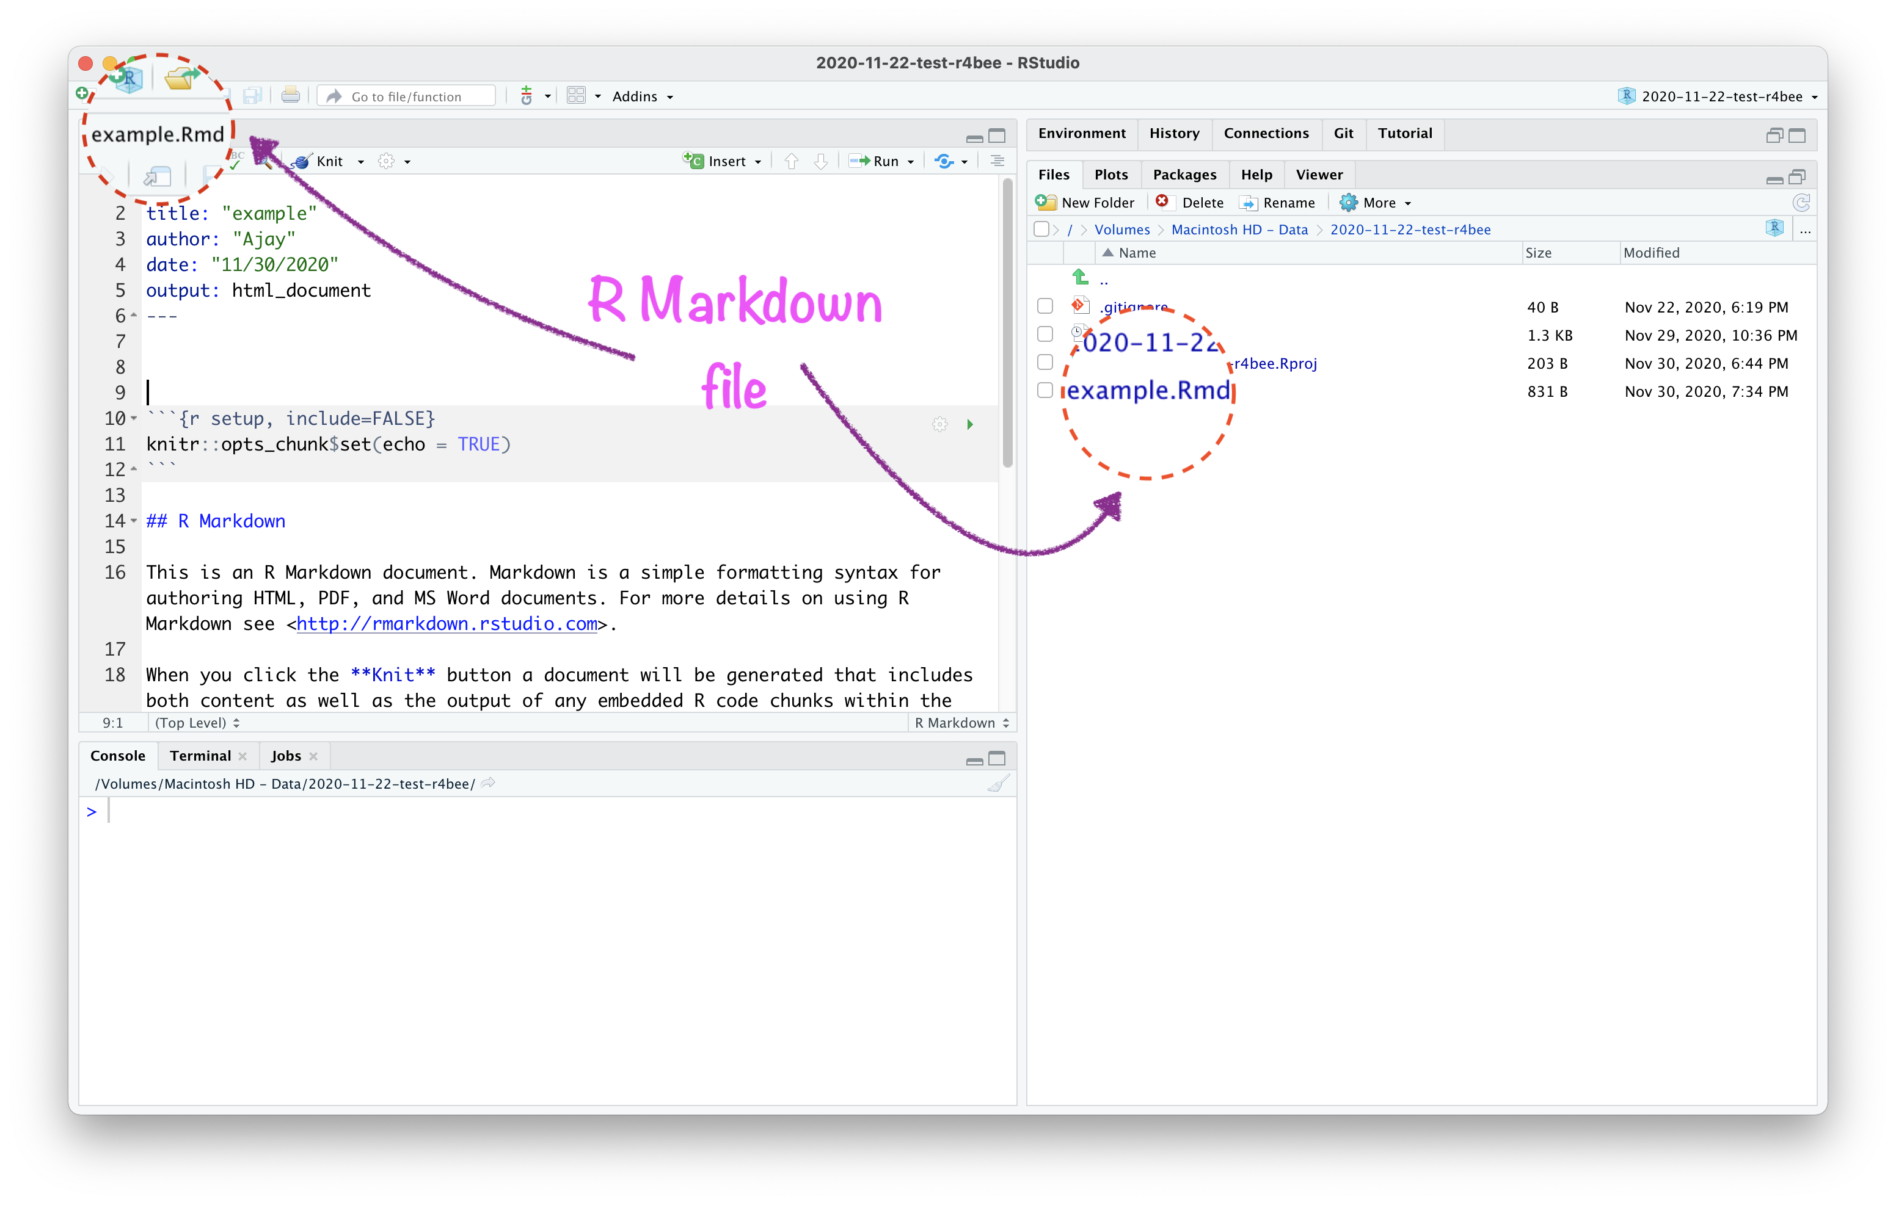Image resolution: width=1896 pixels, height=1205 pixels.
Task: Switch to the Git tab
Action: click(1343, 133)
